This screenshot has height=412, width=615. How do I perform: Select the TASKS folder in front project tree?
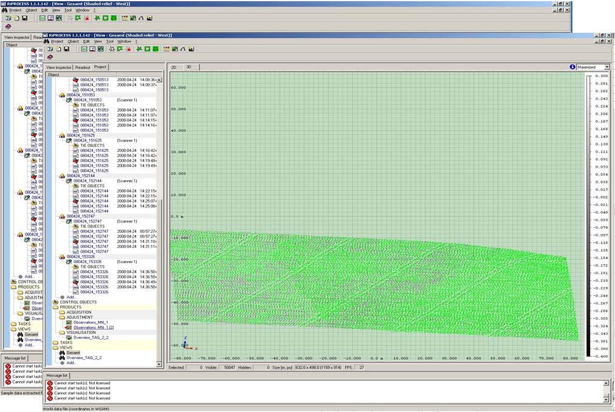pyautogui.click(x=66, y=343)
